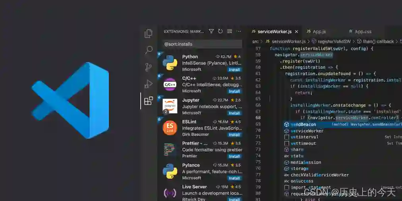Click the Live Server extension logo
The image size is (402, 201).
coord(170,193)
